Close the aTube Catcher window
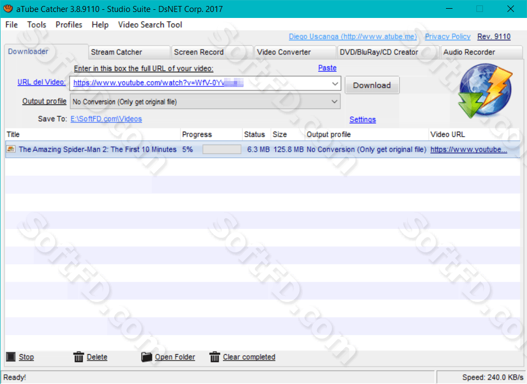527x384 pixels. [x=510, y=9]
